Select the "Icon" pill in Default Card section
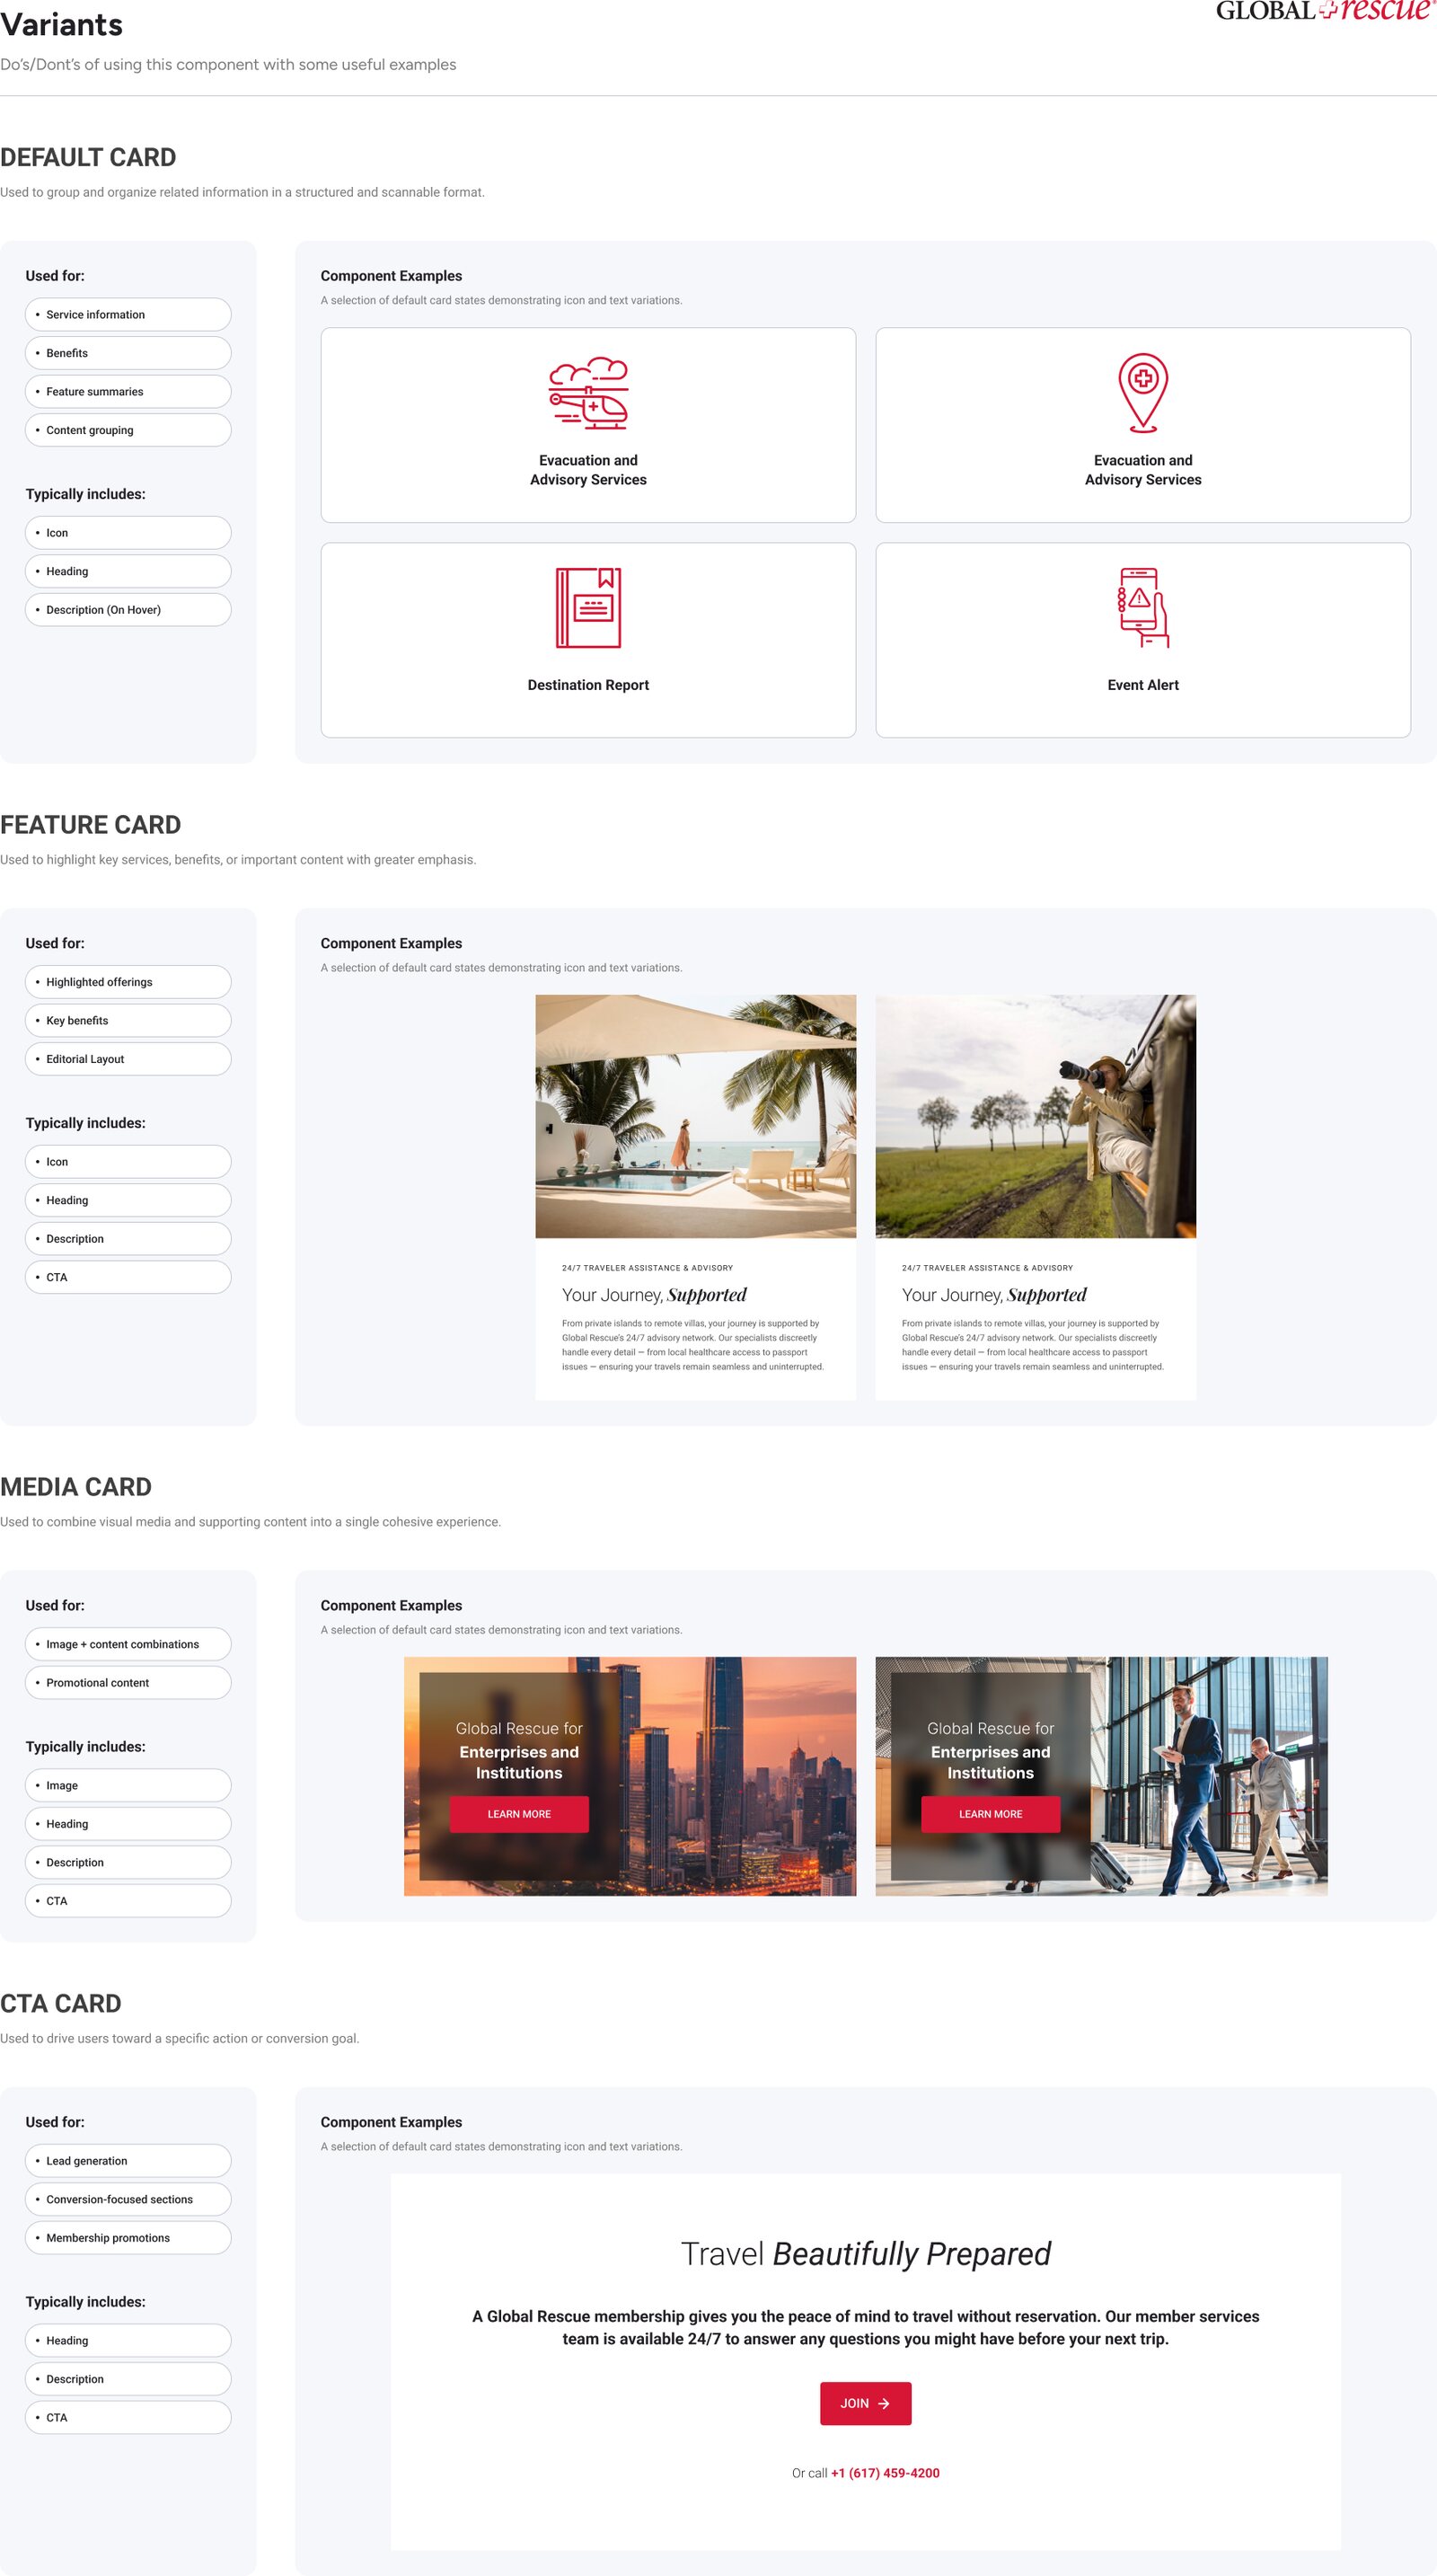 (128, 533)
